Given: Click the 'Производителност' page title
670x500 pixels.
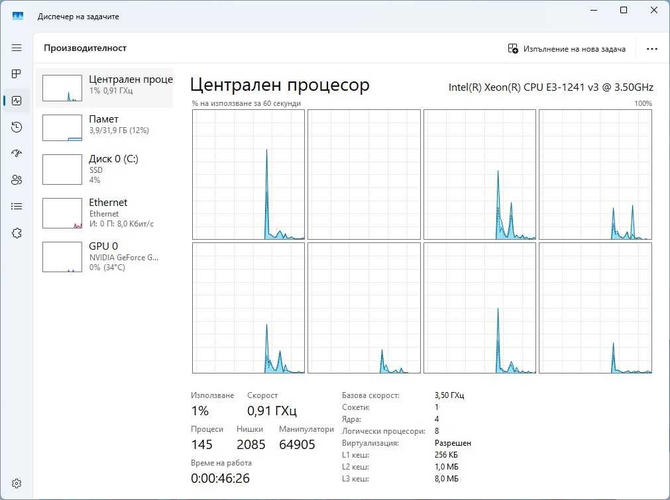Looking at the screenshot, I should 85,48.
